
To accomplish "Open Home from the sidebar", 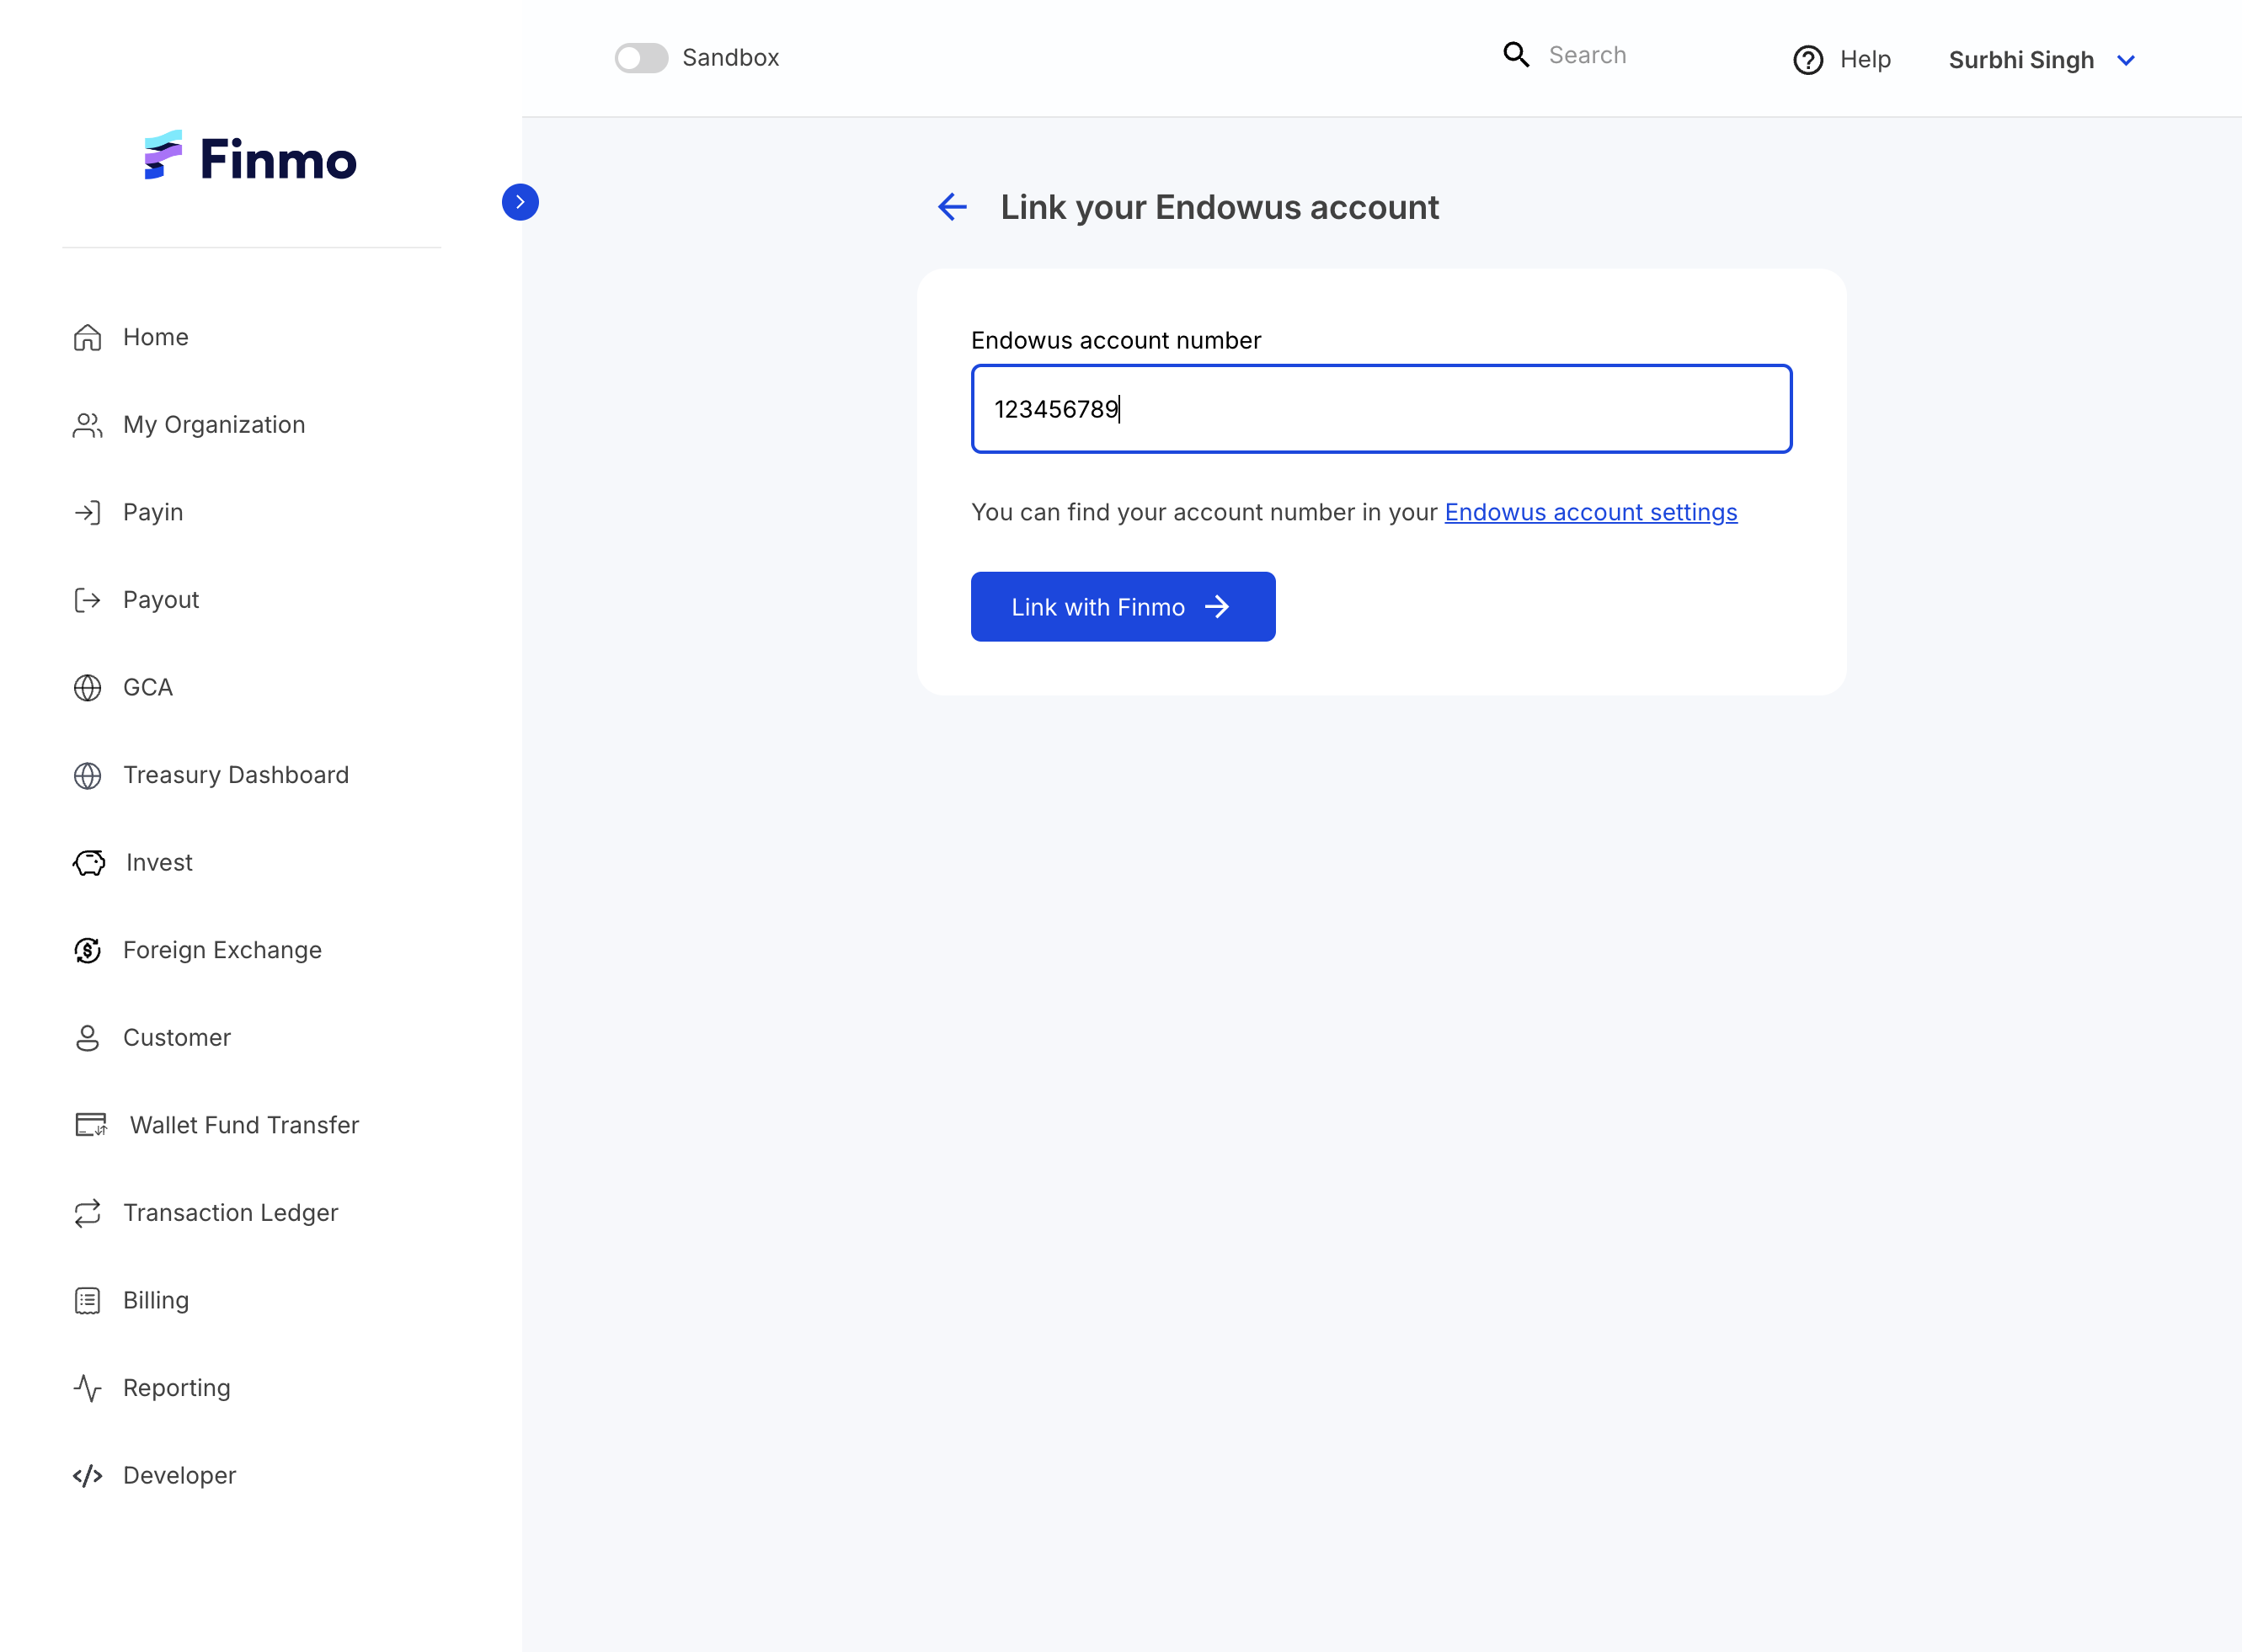I will [155, 338].
